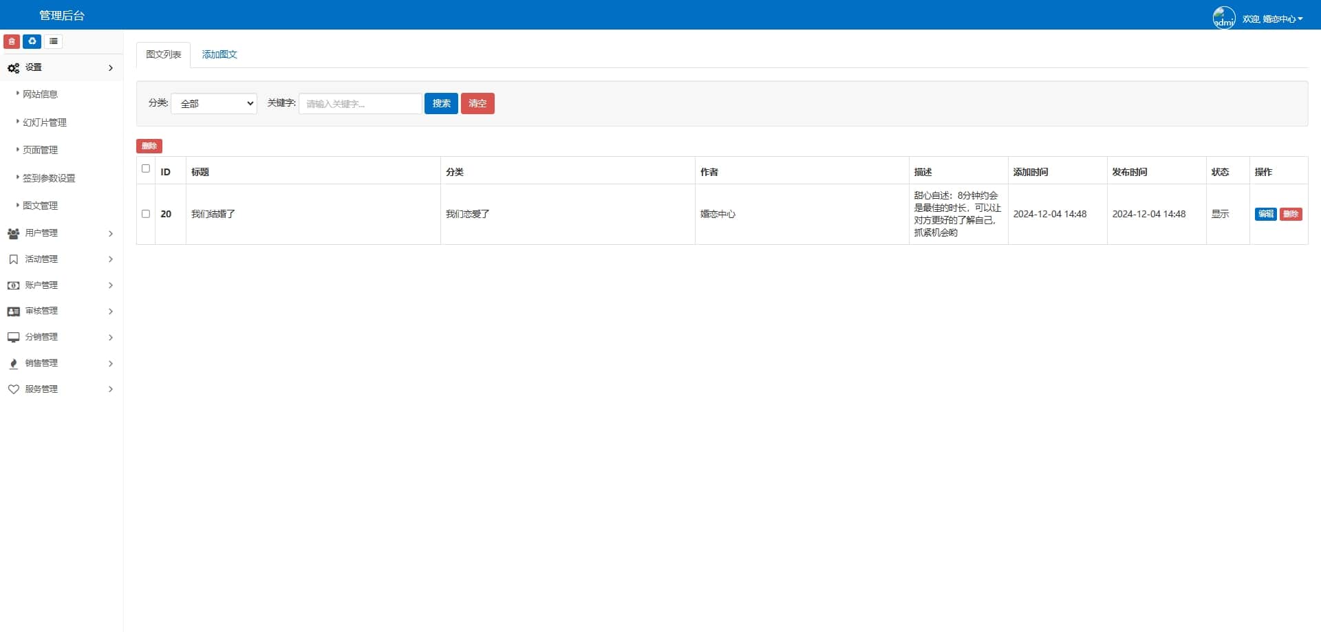Switch to the 添加图文 tab
This screenshot has height=632, width=1321.
pos(219,54)
